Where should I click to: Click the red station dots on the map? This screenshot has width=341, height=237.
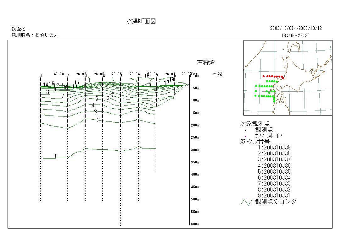[x=273, y=76]
